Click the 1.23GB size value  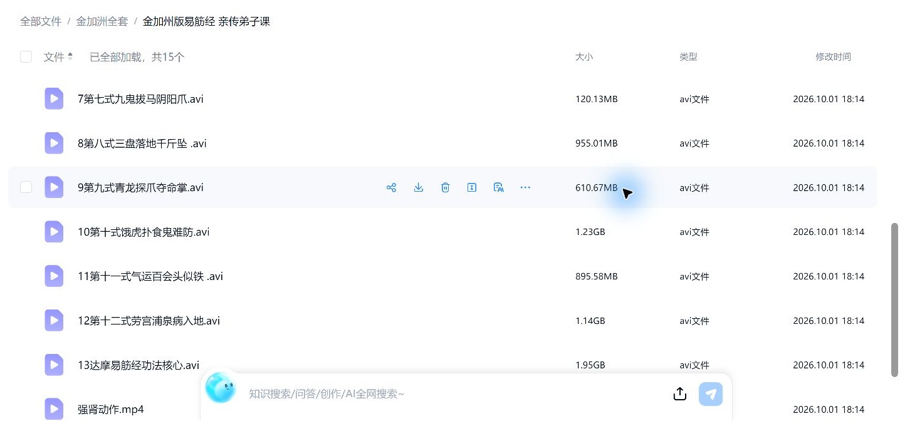(x=590, y=232)
